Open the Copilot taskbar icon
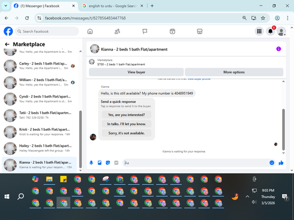Viewport: 294px width, 220px height. (35, 179)
